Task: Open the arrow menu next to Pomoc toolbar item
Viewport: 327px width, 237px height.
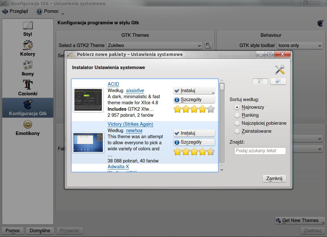Action: click(x=63, y=14)
